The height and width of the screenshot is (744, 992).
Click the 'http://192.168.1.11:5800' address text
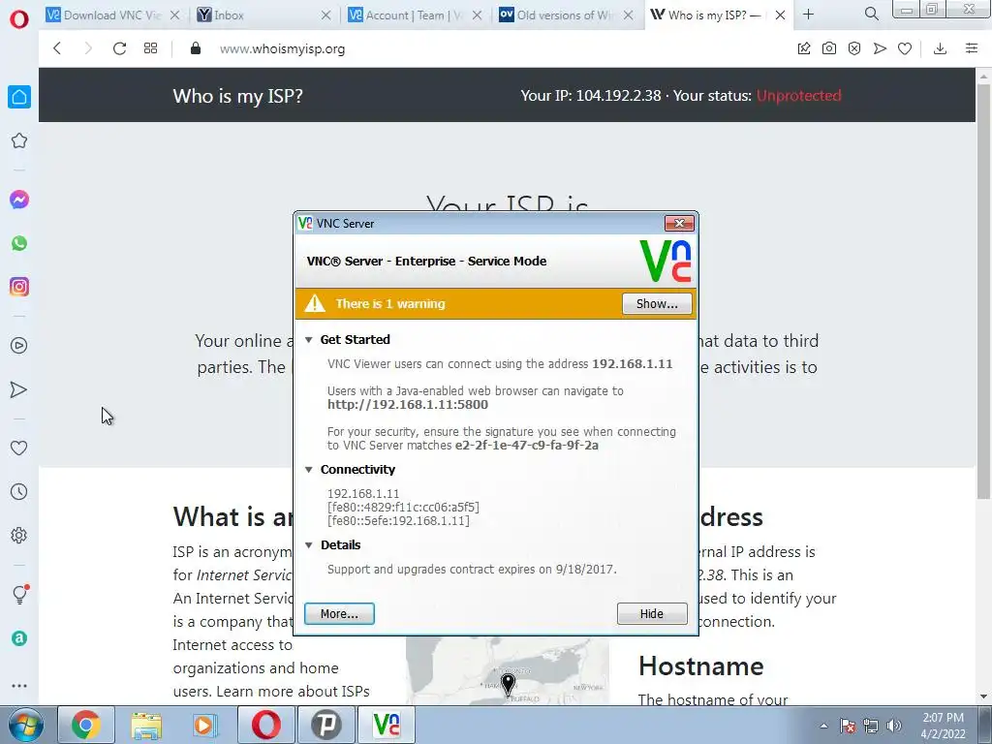coord(408,405)
